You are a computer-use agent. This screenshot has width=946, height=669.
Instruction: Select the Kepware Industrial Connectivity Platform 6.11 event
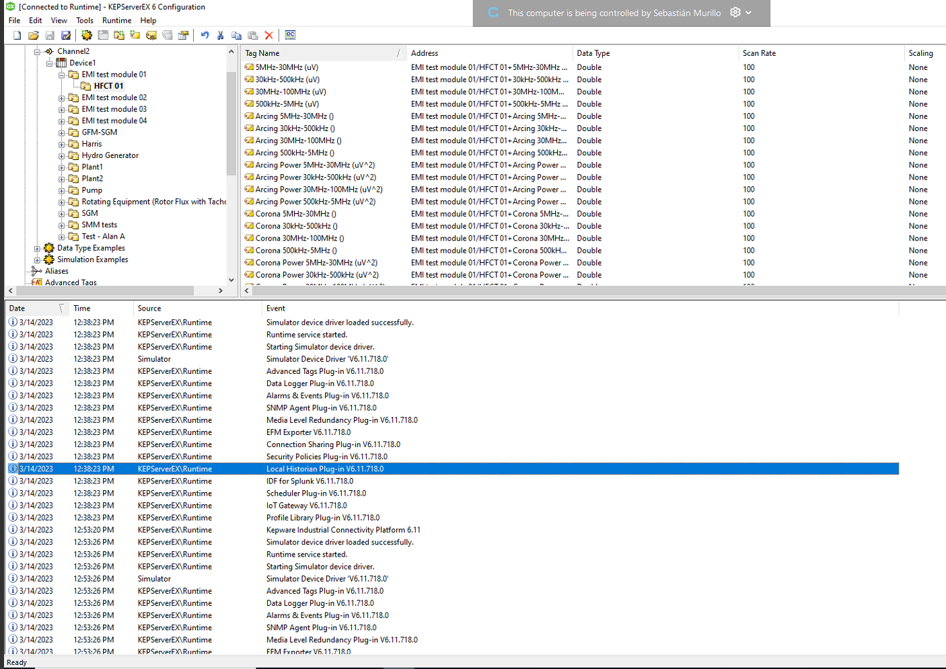point(343,530)
